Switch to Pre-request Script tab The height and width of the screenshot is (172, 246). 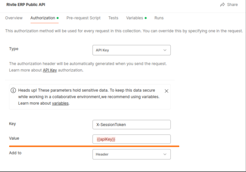click(x=84, y=18)
